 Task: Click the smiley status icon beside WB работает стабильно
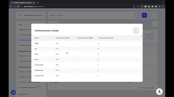pyautogui.click(x=20, y=15)
